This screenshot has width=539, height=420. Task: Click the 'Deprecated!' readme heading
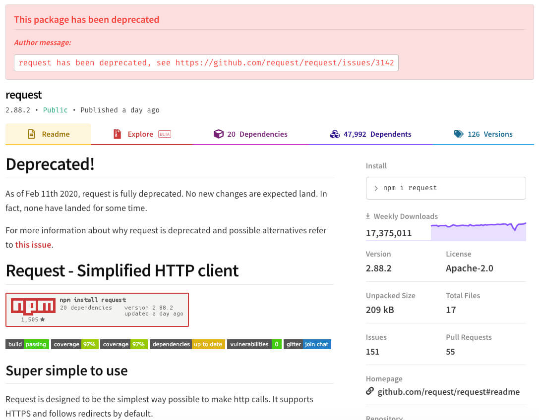pyautogui.click(x=50, y=164)
